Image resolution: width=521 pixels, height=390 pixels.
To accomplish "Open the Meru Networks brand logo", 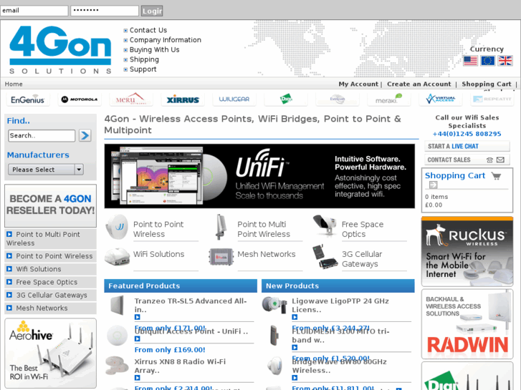I will (131, 99).
